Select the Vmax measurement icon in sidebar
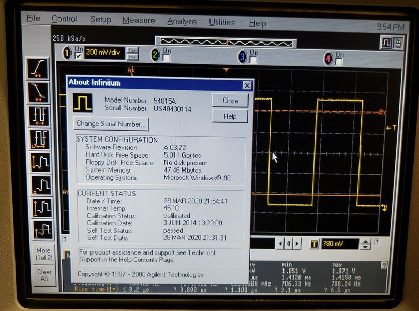 tap(42, 208)
